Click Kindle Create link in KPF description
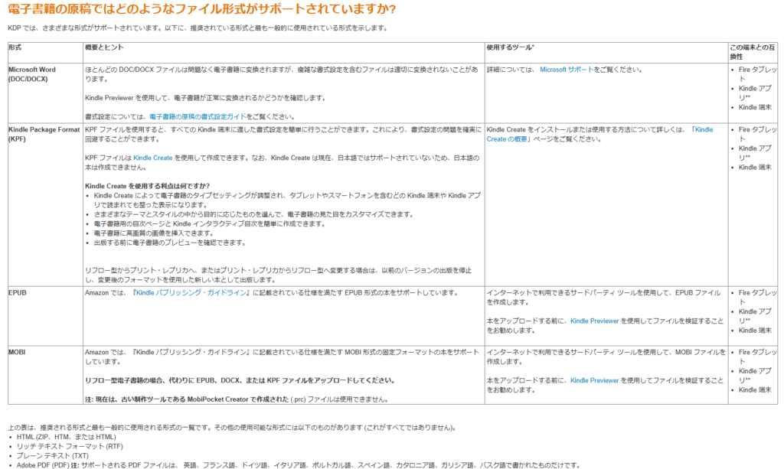Screen dimensions: 784x469 (x=153, y=158)
